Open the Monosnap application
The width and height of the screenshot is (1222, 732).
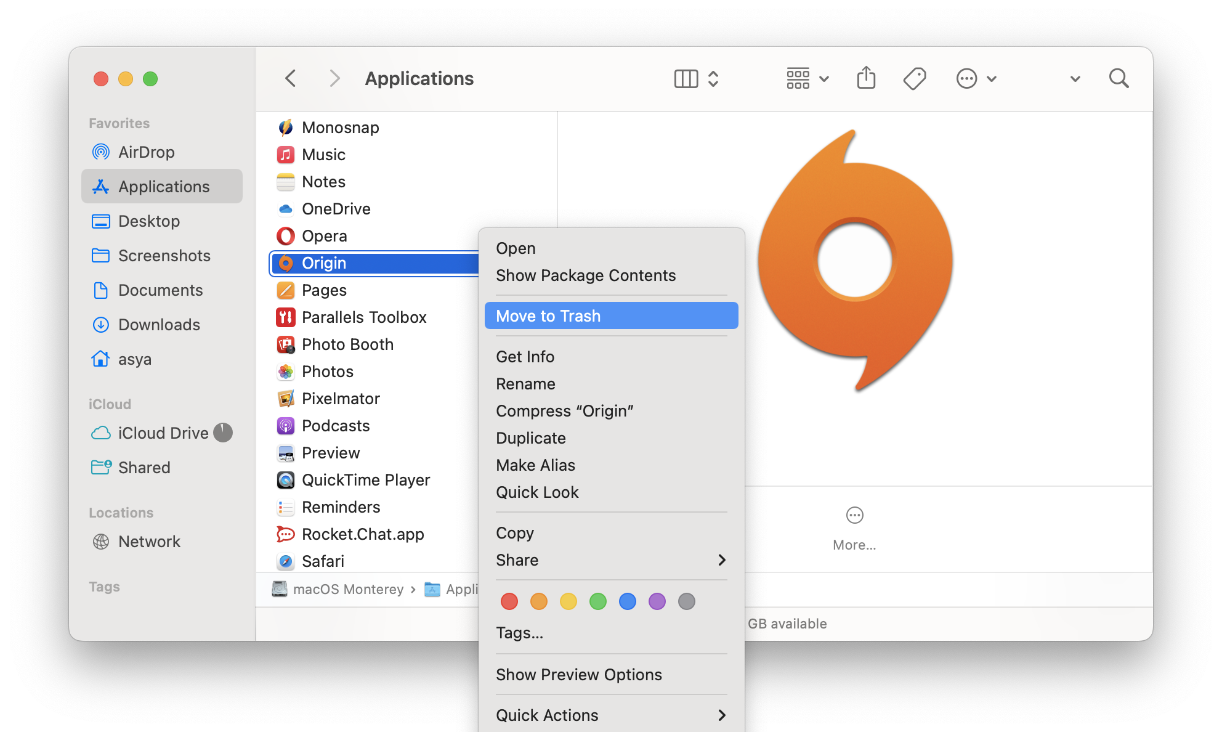coord(340,126)
